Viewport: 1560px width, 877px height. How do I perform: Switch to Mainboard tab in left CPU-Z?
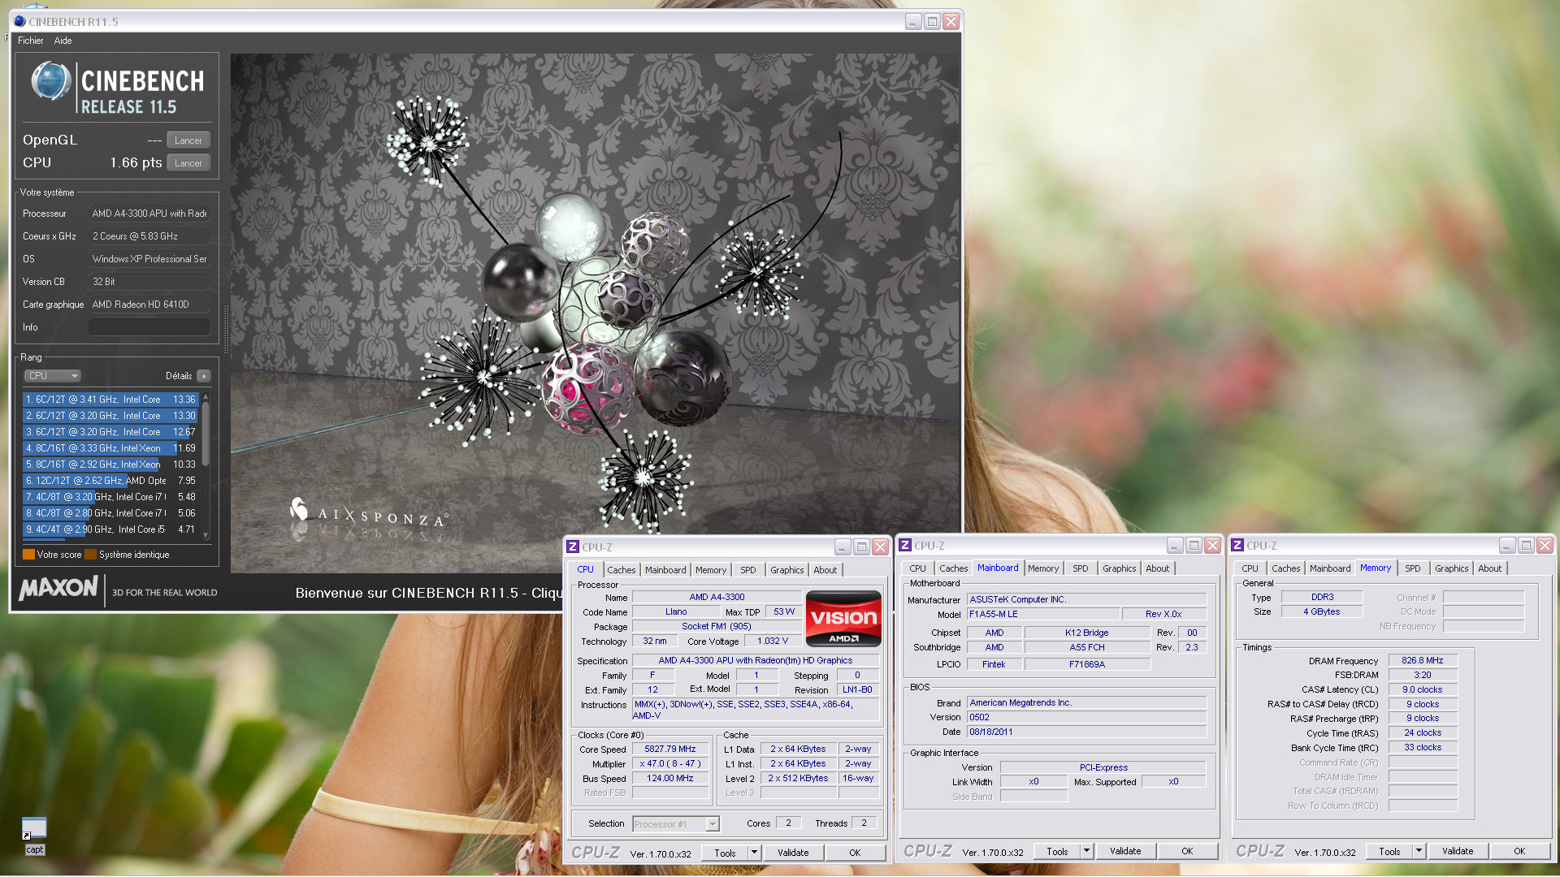665,570
